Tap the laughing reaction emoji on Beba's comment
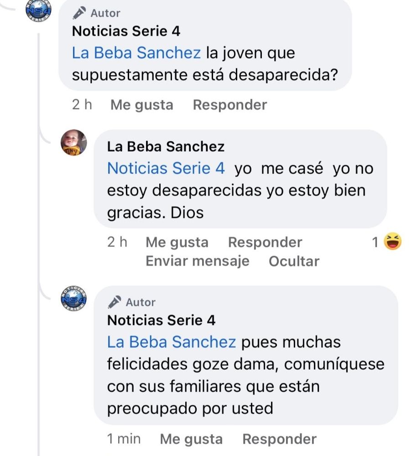The image size is (412, 456). [x=393, y=241]
